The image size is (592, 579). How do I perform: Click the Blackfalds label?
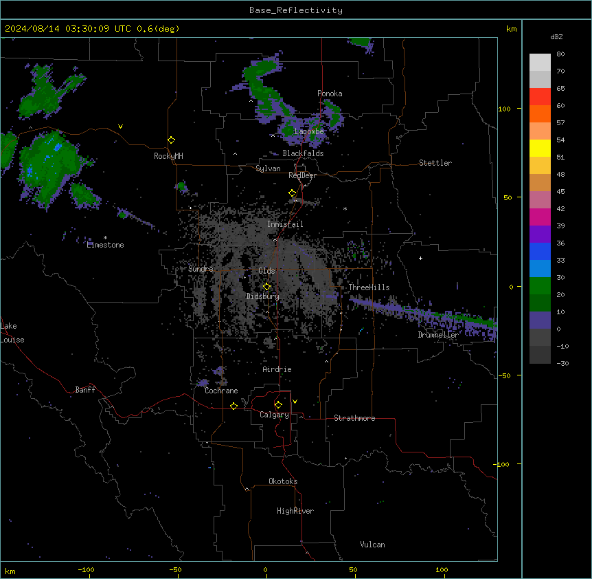pos(303,153)
